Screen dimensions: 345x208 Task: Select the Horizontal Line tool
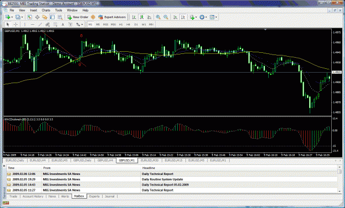coord(33,25)
